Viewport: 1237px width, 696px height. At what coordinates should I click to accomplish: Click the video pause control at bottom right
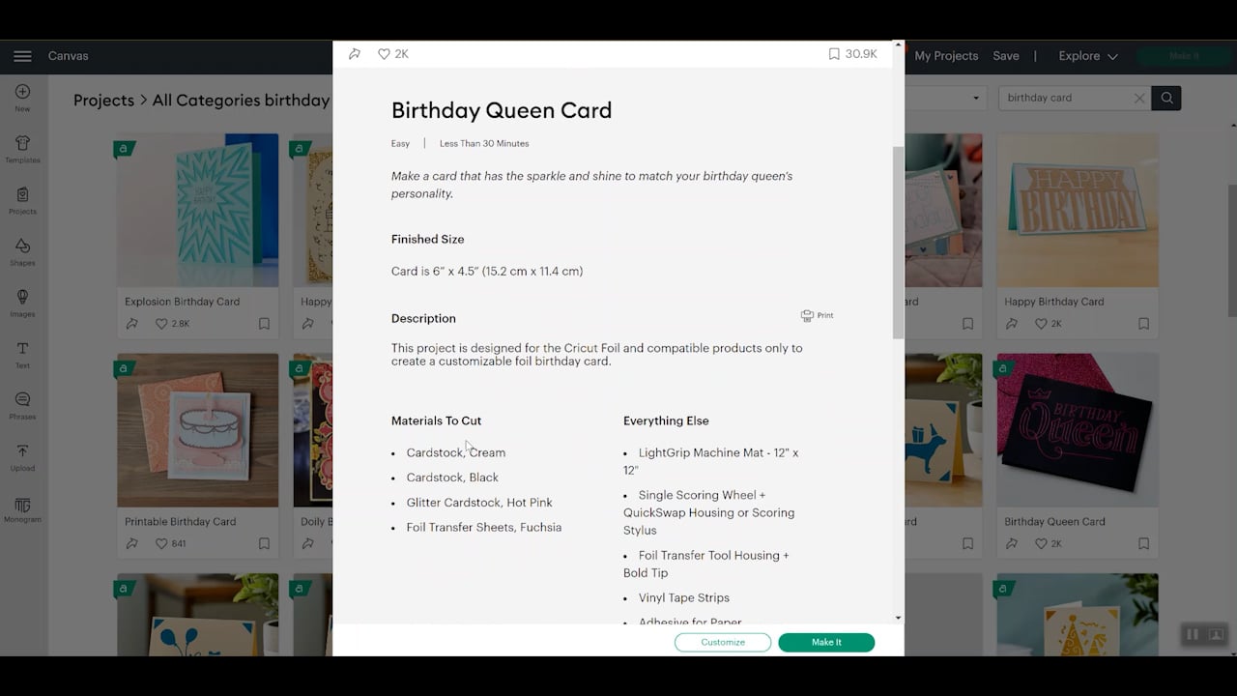coord(1193,634)
